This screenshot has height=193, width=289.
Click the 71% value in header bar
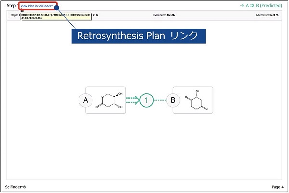[x=95, y=15]
